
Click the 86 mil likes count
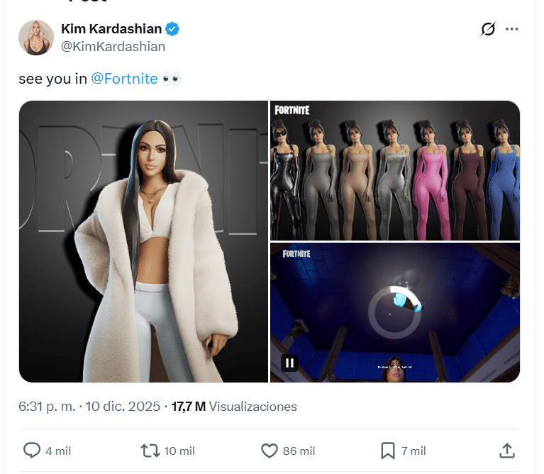298,451
